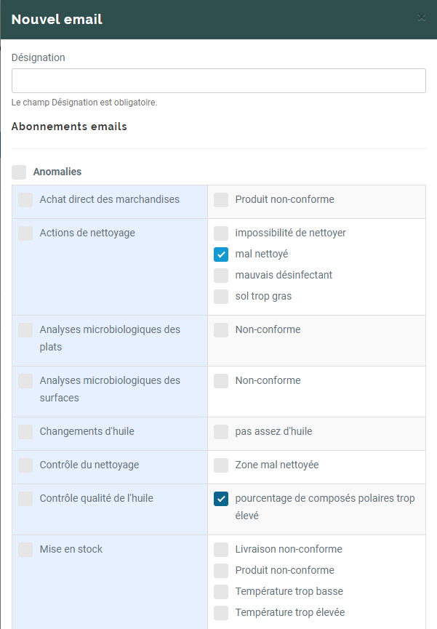Enable 'Zone mal nettoyée' notification
Viewport: 437px width, 629px height.
(x=220, y=464)
